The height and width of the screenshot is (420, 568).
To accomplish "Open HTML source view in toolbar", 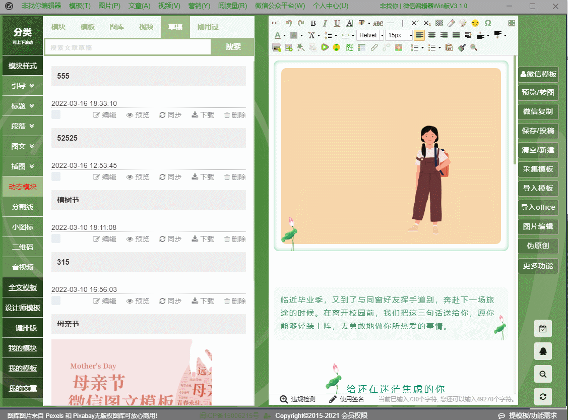I will pyautogui.click(x=276, y=23).
